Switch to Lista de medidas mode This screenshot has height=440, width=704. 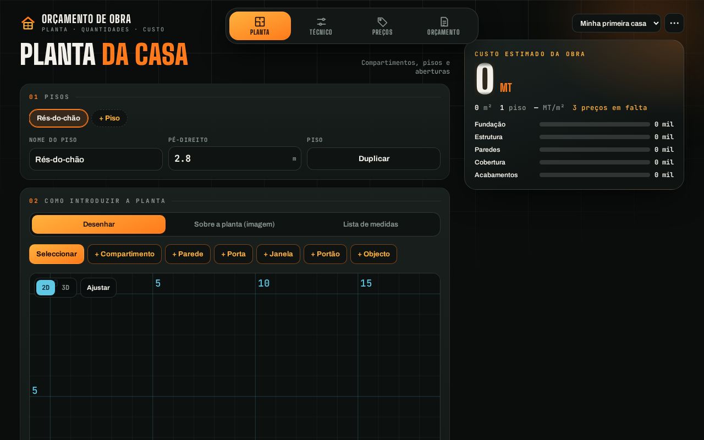point(371,224)
